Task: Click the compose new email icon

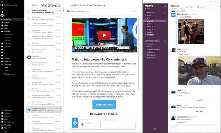Action: point(42,5)
